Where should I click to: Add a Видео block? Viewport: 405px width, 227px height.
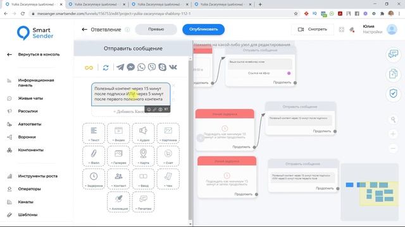point(118,133)
